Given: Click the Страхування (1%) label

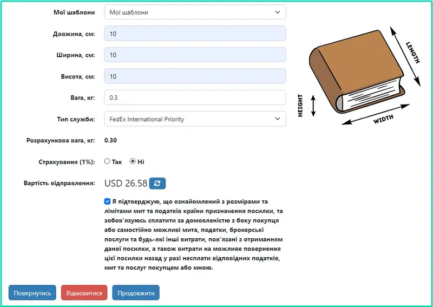Looking at the screenshot, I should tap(67, 162).
